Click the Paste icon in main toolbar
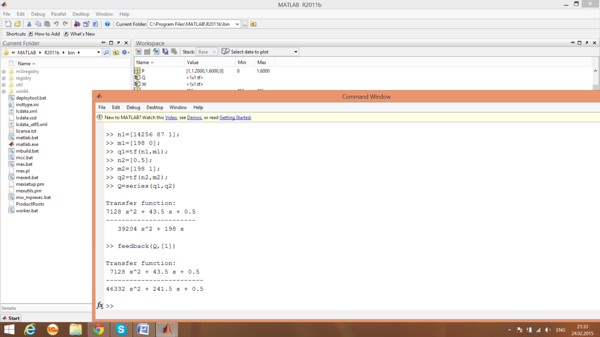 (x=47, y=24)
